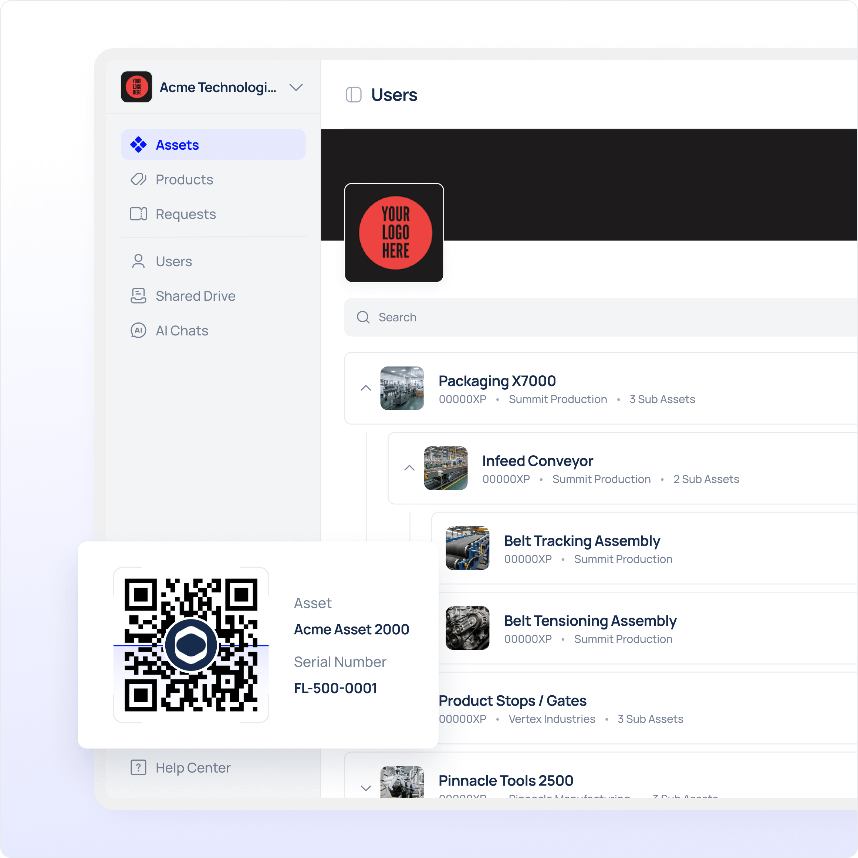Open the Belt Tensioning Assembly asset
Viewport: 858px width, 858px height.
[x=590, y=621]
